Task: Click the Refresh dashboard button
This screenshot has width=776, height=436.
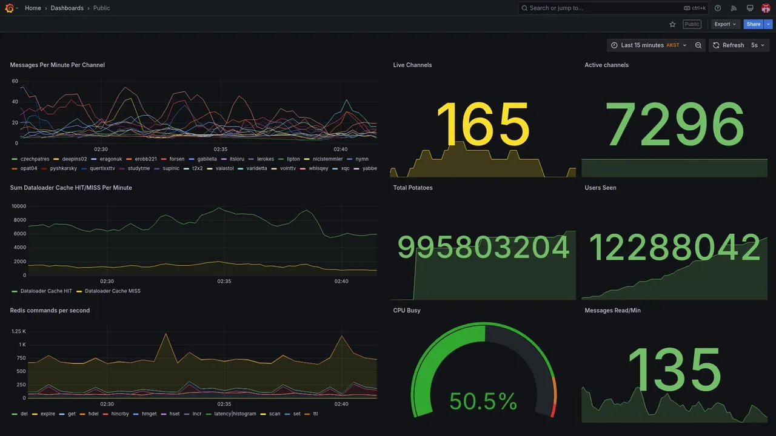Action: pos(728,45)
